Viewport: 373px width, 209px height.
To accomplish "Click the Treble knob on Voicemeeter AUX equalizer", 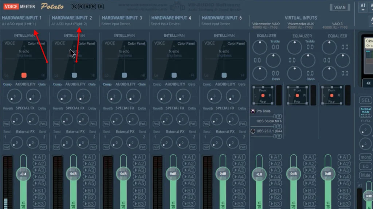I will (294, 47).
